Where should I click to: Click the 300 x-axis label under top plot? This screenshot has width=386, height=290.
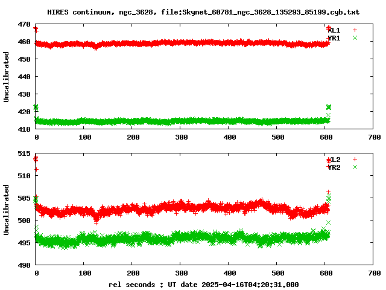pyautogui.click(x=182, y=137)
